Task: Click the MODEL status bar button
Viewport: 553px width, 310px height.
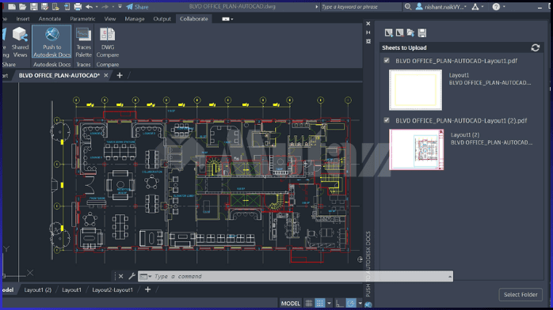Action: (x=290, y=304)
